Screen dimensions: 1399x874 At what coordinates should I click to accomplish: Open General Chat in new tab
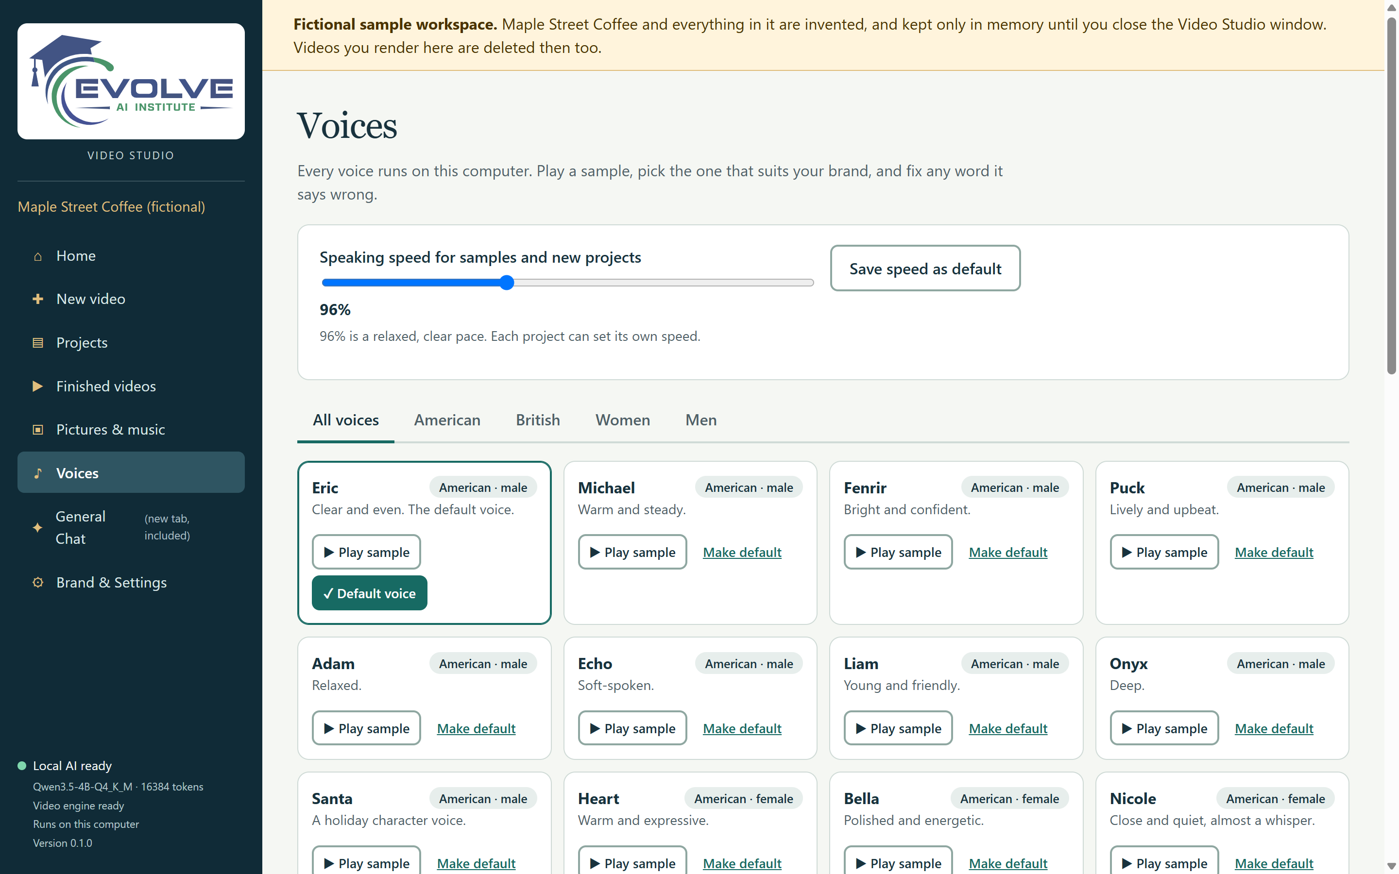[131, 527]
